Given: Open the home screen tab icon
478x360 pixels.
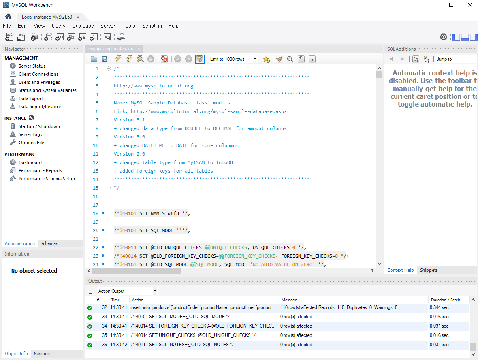Looking at the screenshot, I should [8, 17].
